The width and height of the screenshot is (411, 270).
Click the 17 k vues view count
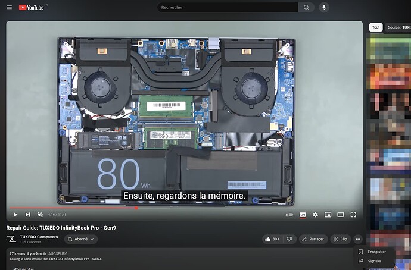[x=17, y=253]
